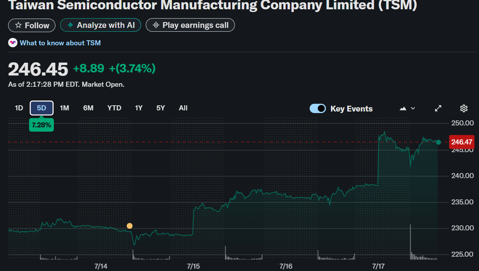Select the 1Y range tab

point(139,108)
